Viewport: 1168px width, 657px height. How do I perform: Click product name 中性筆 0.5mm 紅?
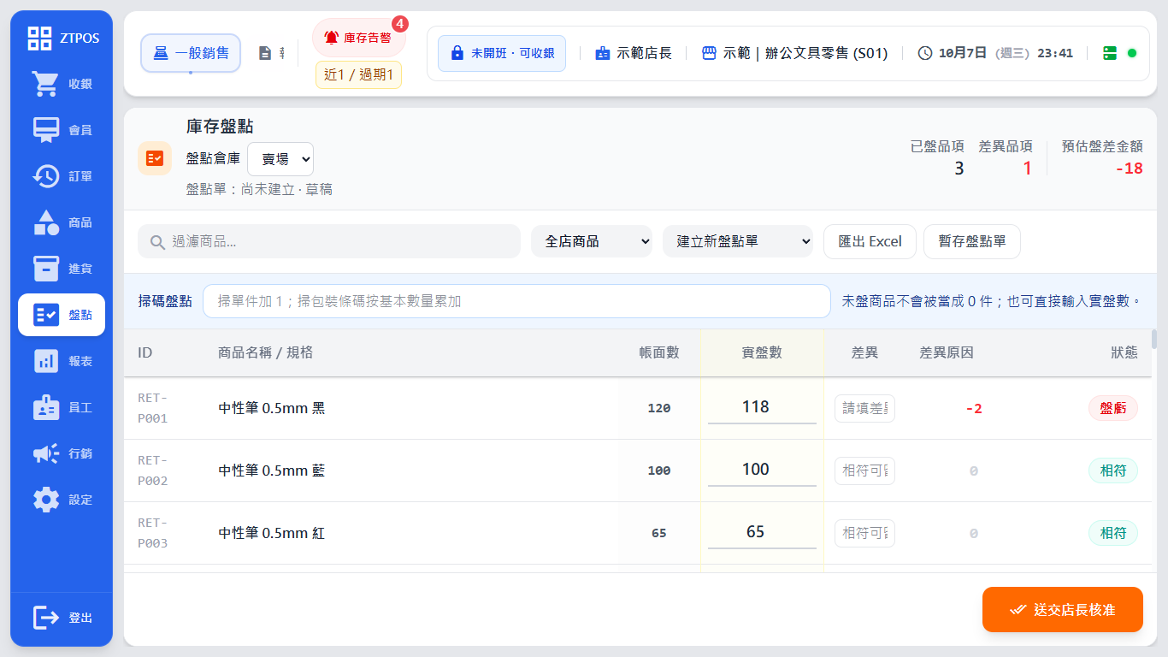[x=272, y=533]
